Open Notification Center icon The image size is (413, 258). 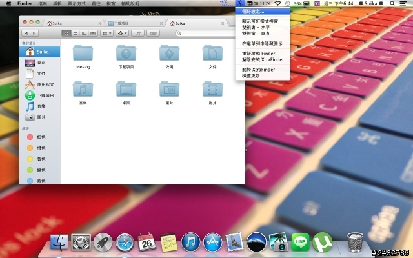click(403, 3)
